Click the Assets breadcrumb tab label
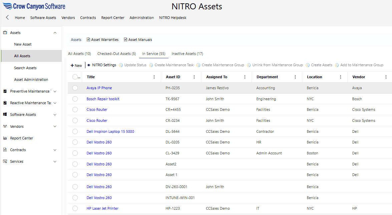 [76, 40]
